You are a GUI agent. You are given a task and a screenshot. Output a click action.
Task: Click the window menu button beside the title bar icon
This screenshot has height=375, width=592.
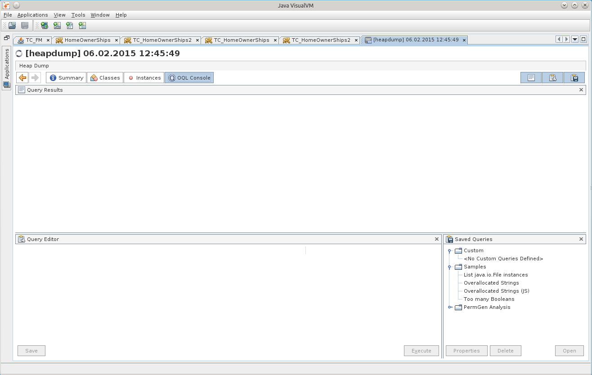click(16, 5)
